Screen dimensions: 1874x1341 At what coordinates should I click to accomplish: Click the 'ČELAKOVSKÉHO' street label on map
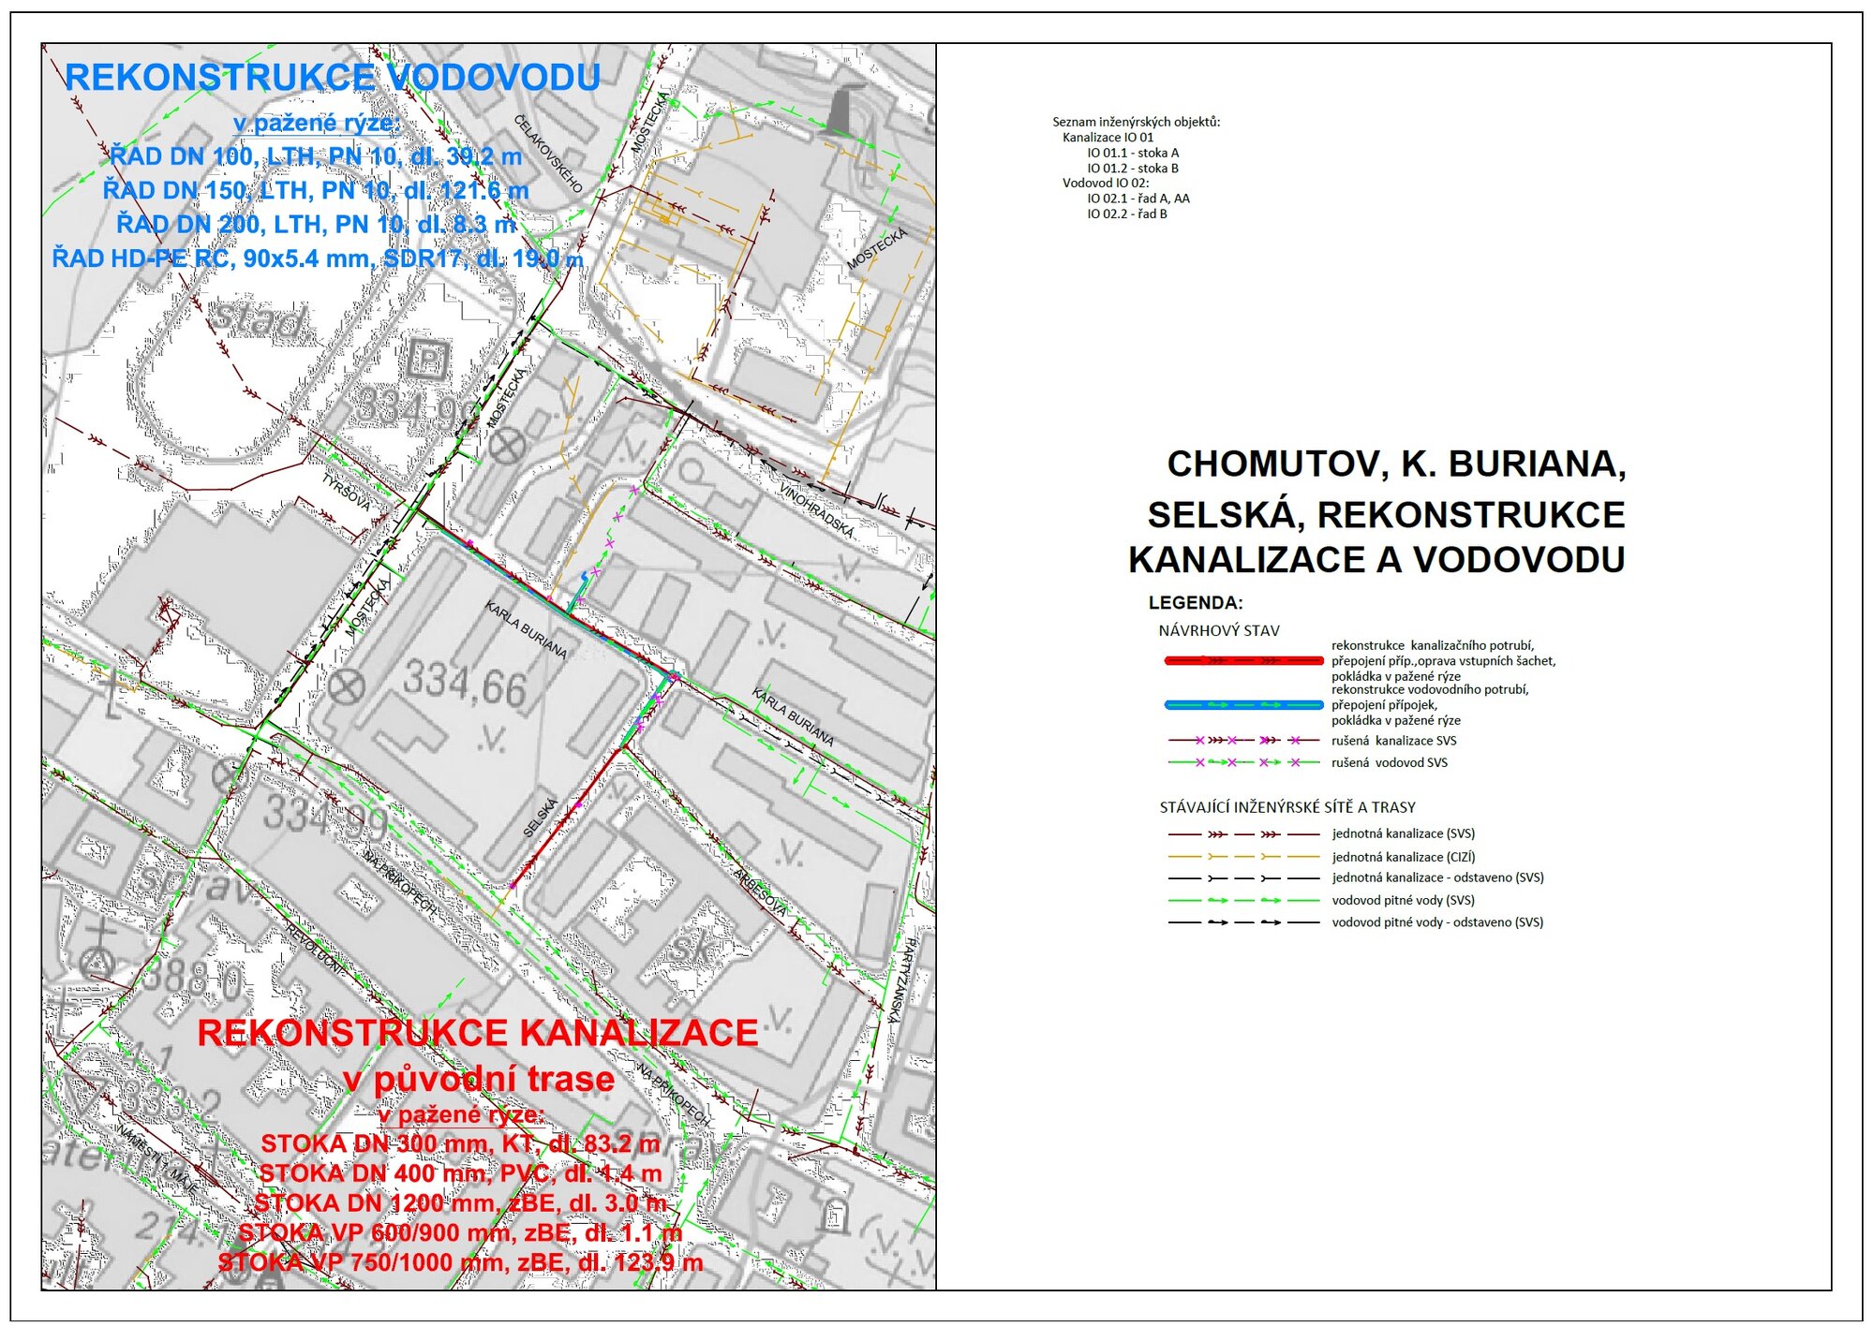click(548, 154)
